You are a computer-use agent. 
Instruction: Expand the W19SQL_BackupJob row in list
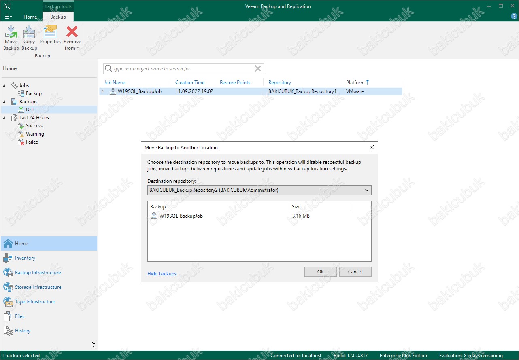(x=103, y=91)
